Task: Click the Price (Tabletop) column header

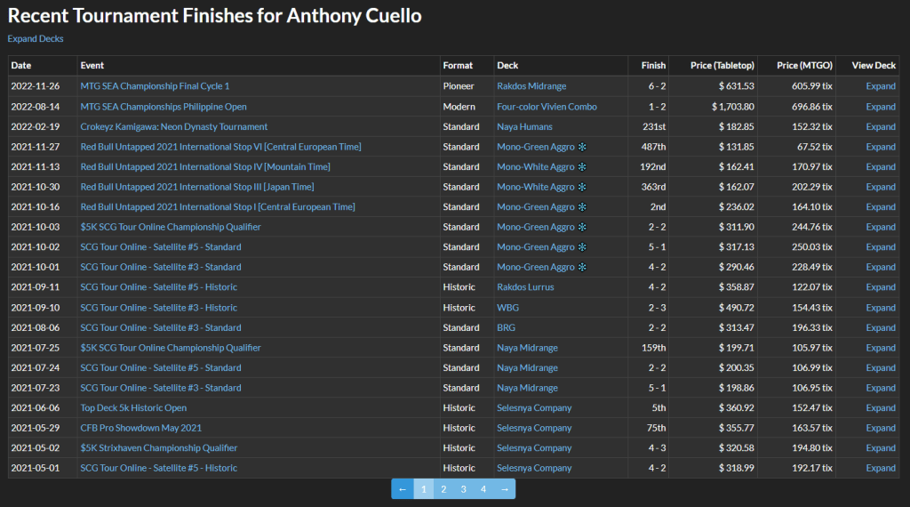Action: coord(722,65)
